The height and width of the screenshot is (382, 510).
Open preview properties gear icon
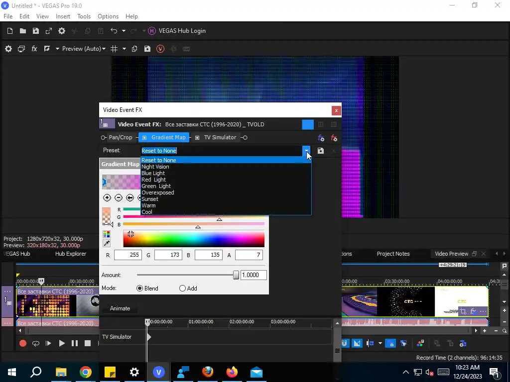(x=8, y=49)
